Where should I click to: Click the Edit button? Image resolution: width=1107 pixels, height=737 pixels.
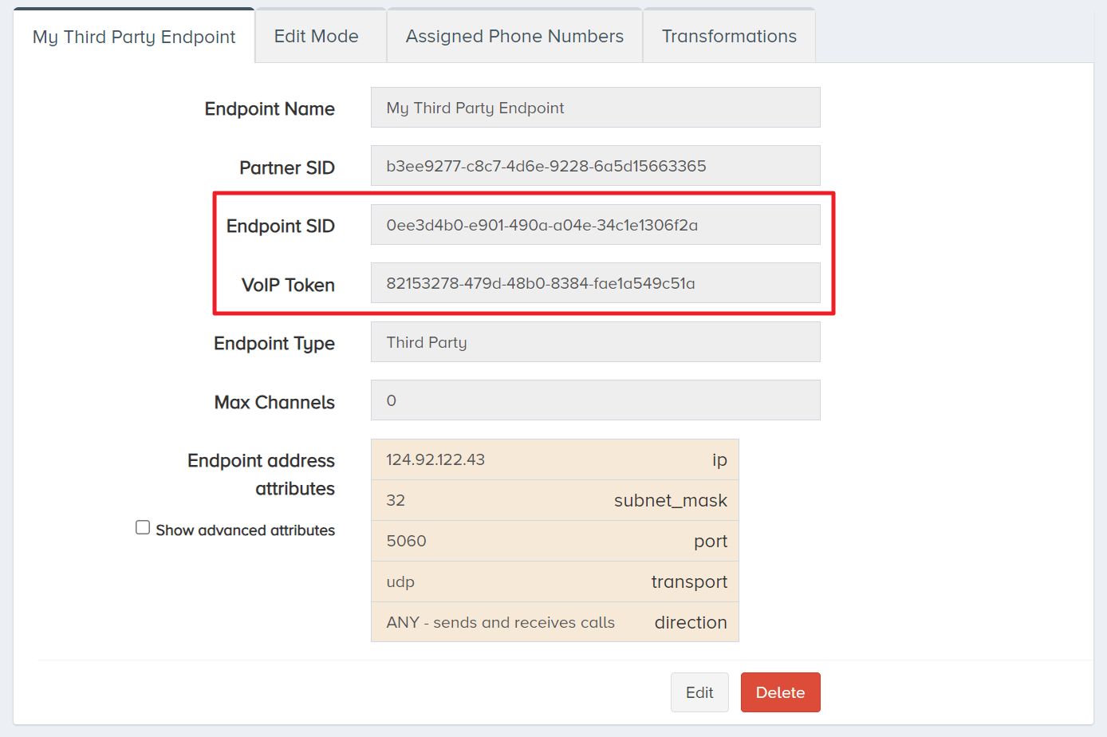699,692
